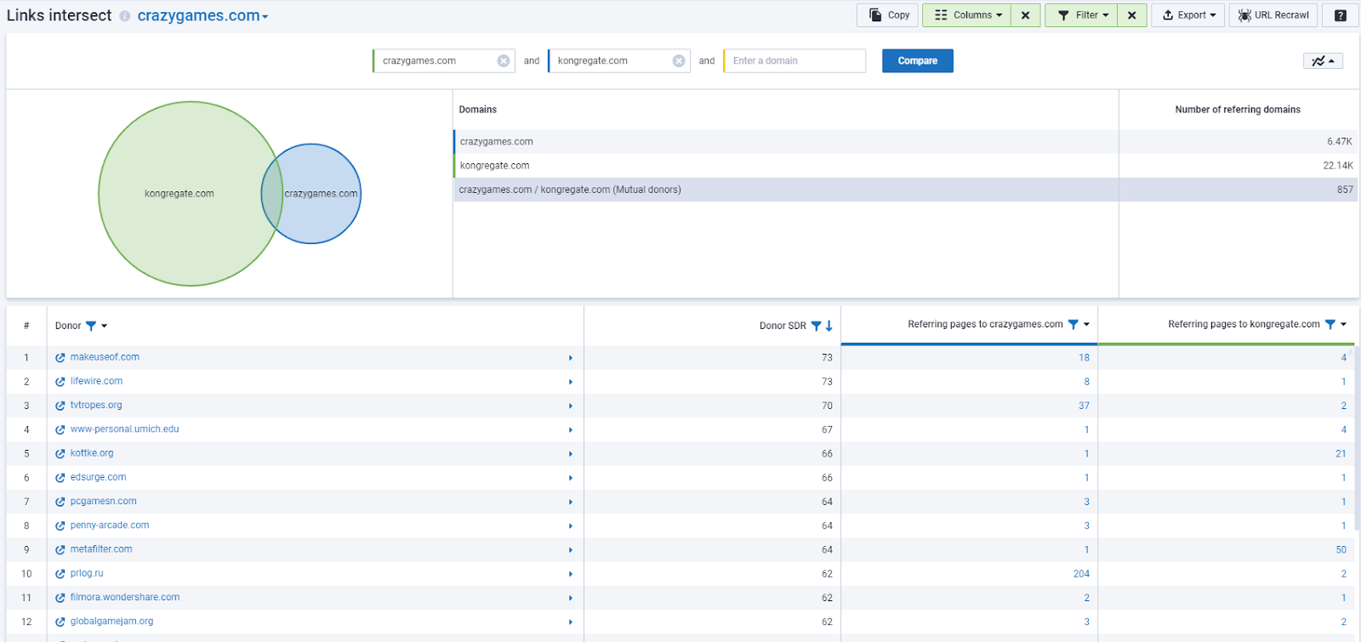Expand the pcgamesn.com row arrow
The width and height of the screenshot is (1361, 642).
click(571, 502)
